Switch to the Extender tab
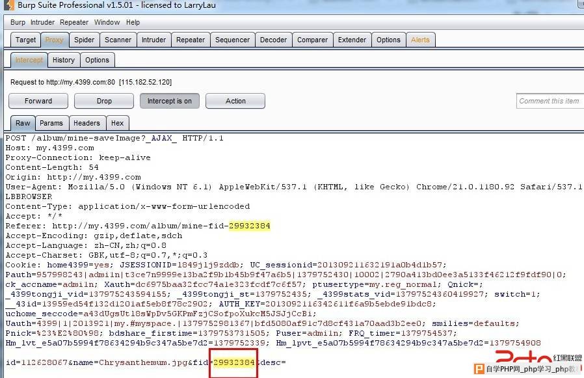 coord(352,40)
